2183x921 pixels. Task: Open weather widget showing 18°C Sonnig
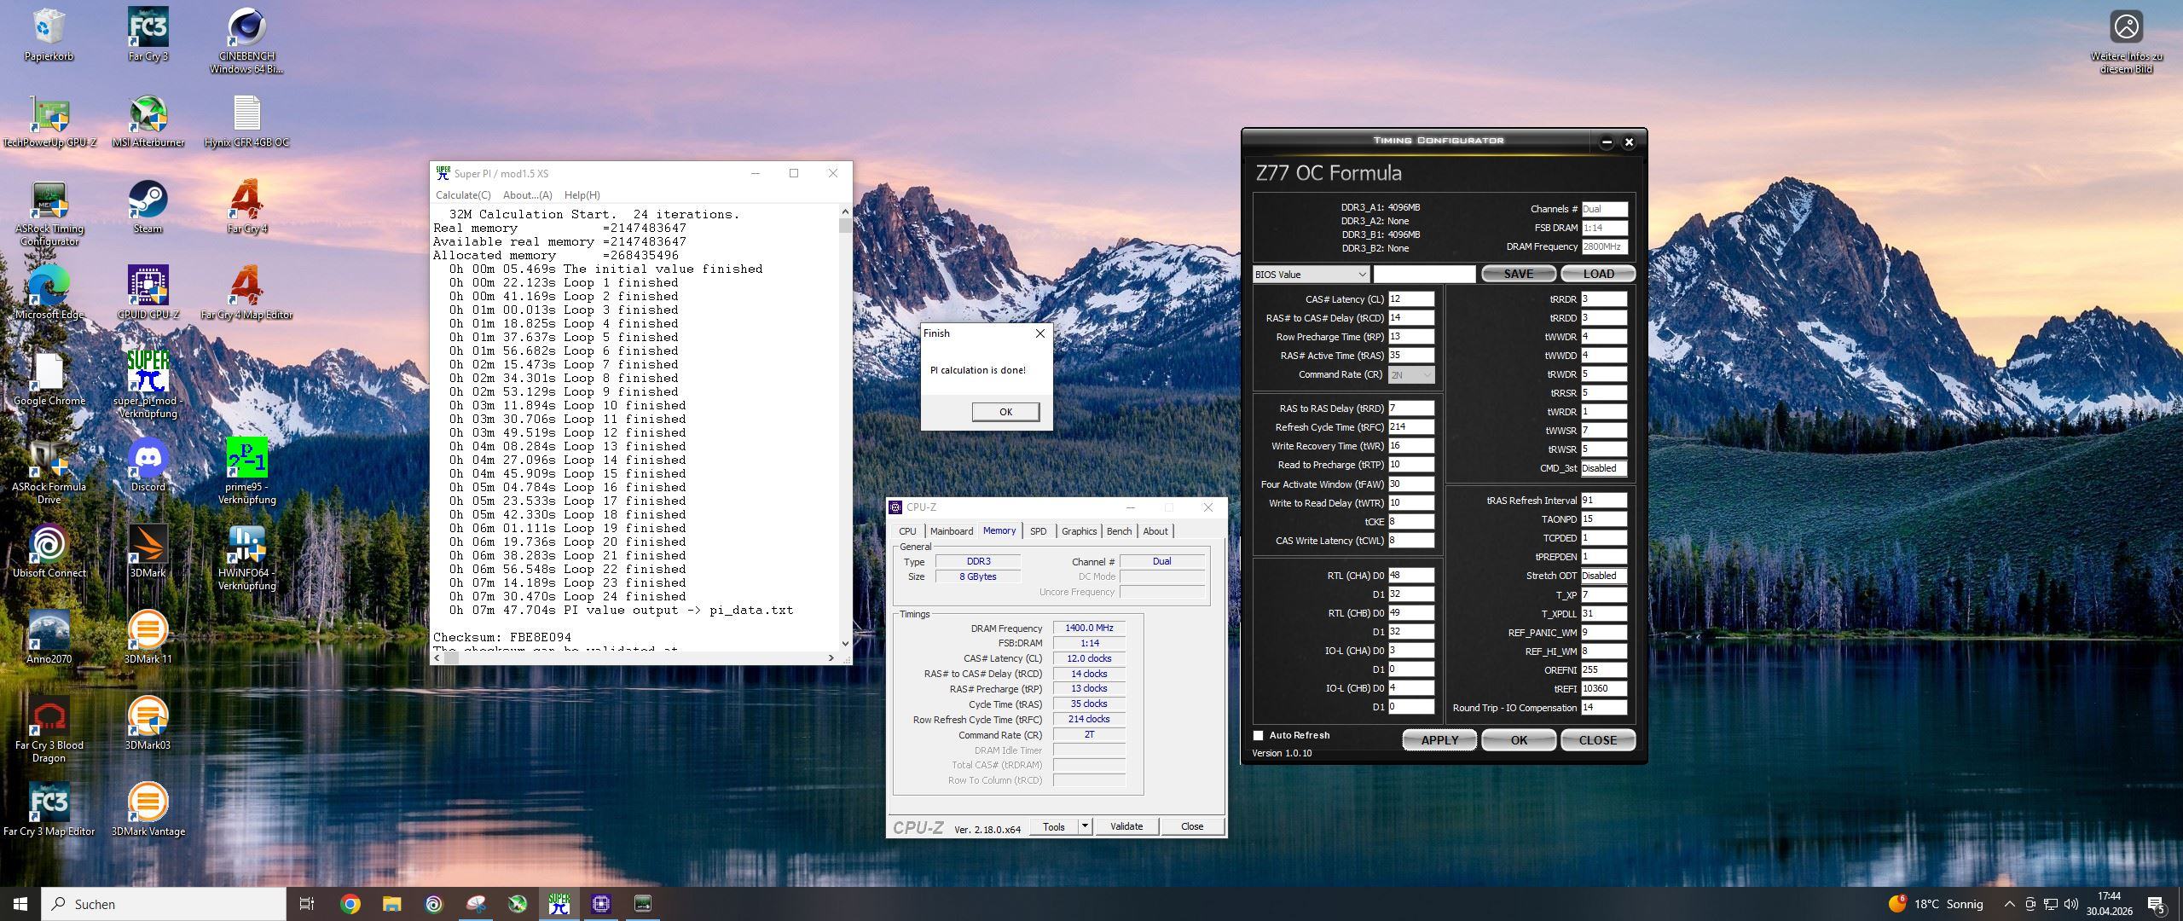(1936, 904)
